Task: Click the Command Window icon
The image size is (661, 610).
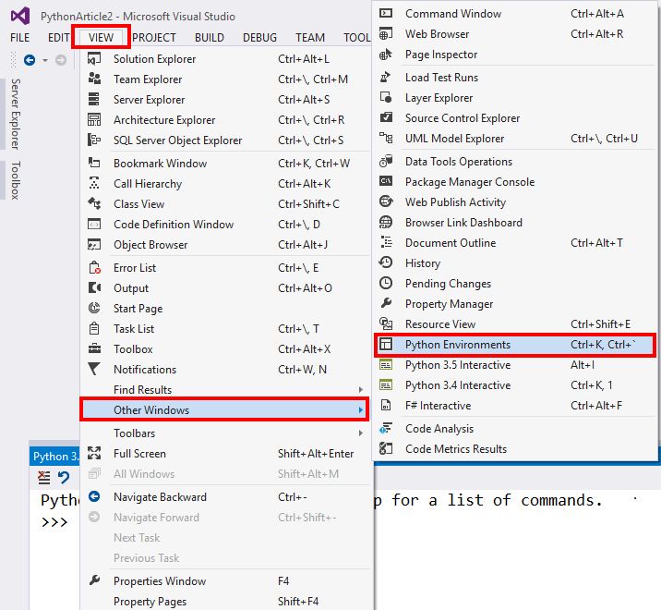Action: tap(386, 14)
